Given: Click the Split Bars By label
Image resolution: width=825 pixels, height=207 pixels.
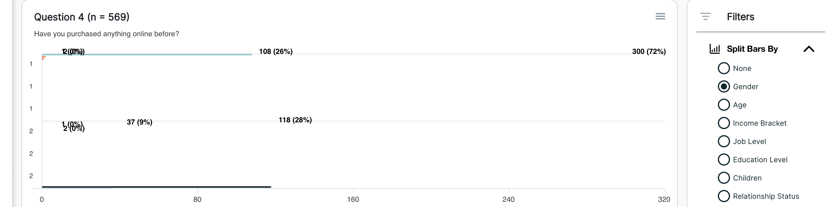Looking at the screenshot, I should coord(752,49).
